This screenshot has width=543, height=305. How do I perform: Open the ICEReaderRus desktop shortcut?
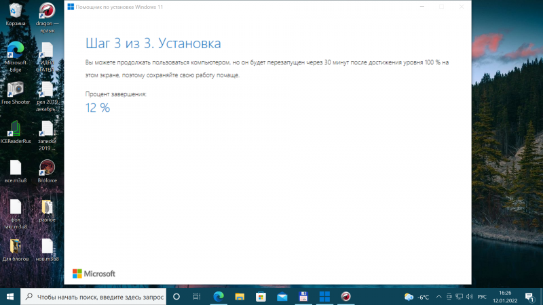(15, 129)
